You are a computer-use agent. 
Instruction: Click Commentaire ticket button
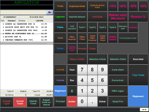[128, 38]
